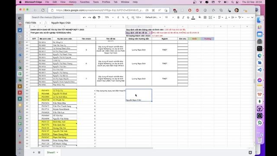Open the History menu
Viewport: 277px width, 156px height.
(x=73, y=2)
